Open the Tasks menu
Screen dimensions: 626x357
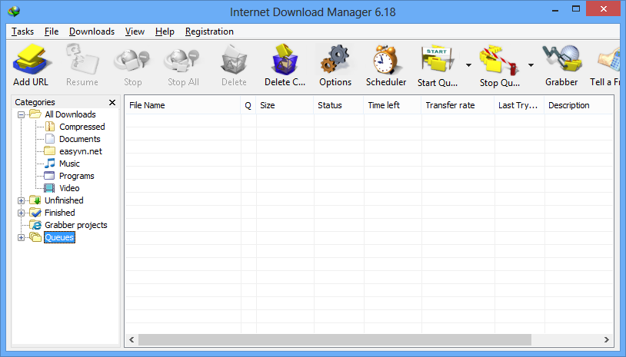[22, 31]
